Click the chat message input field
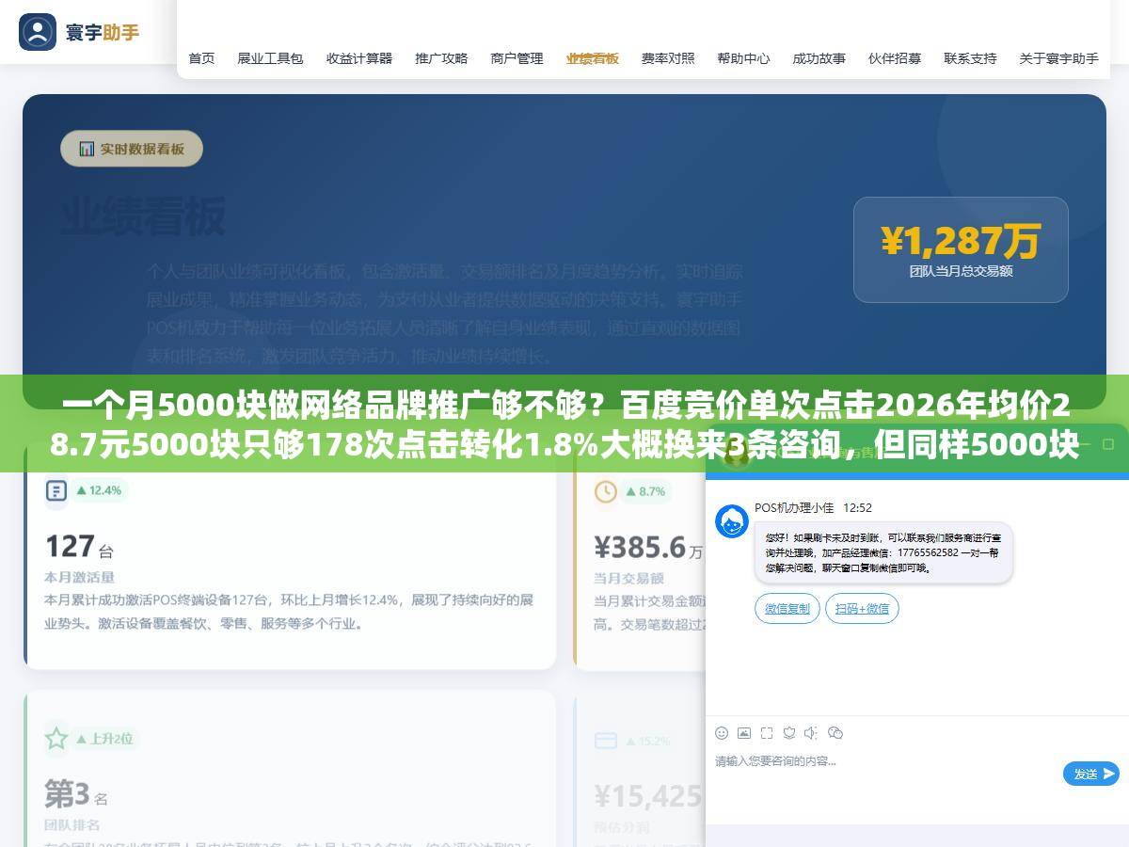1129x847 pixels. [x=884, y=774]
